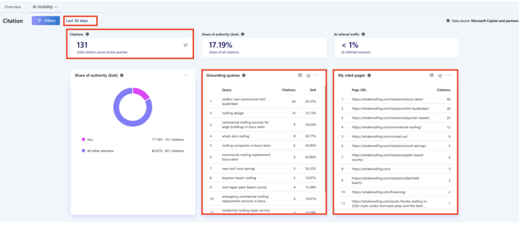Viewport: 523px width, 227px height.
Task: Open the locations/palm-beach-county/ page URL
Action: tap(389, 157)
